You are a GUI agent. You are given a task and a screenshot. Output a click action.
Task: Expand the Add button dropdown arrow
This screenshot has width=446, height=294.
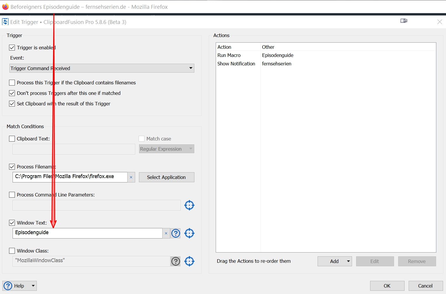click(348, 261)
